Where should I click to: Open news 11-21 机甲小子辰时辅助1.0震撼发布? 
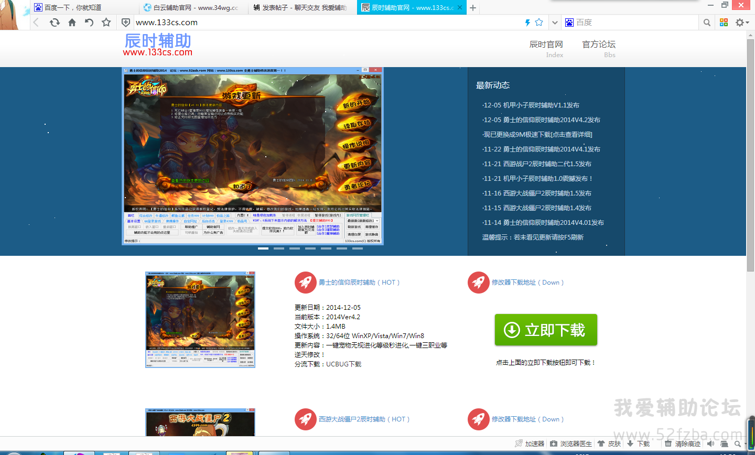(x=537, y=178)
